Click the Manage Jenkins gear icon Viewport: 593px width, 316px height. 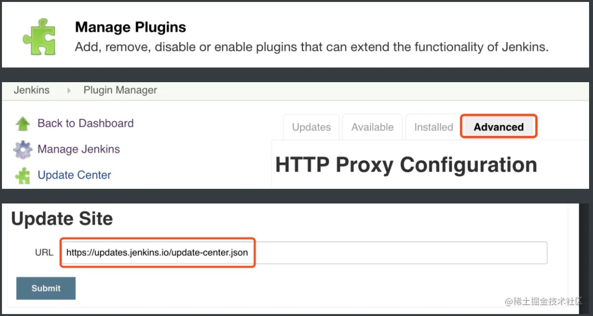(23, 150)
